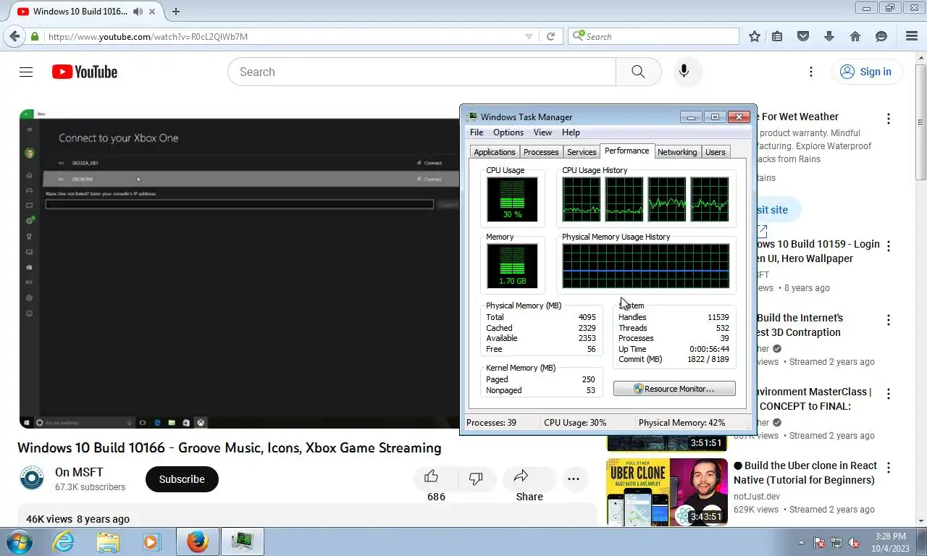Switch to Applications tab in Task Manager
Viewport: 927px width, 556px height.
click(x=495, y=152)
